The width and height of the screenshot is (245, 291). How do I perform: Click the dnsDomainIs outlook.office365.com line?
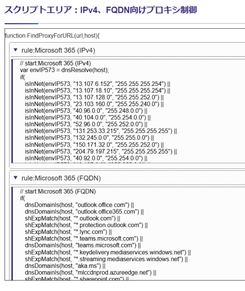[x=84, y=212]
